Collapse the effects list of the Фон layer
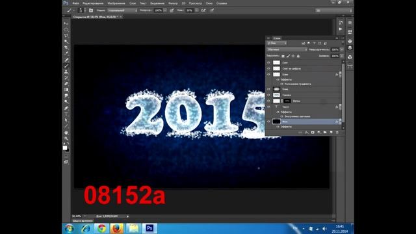 pos(341,122)
